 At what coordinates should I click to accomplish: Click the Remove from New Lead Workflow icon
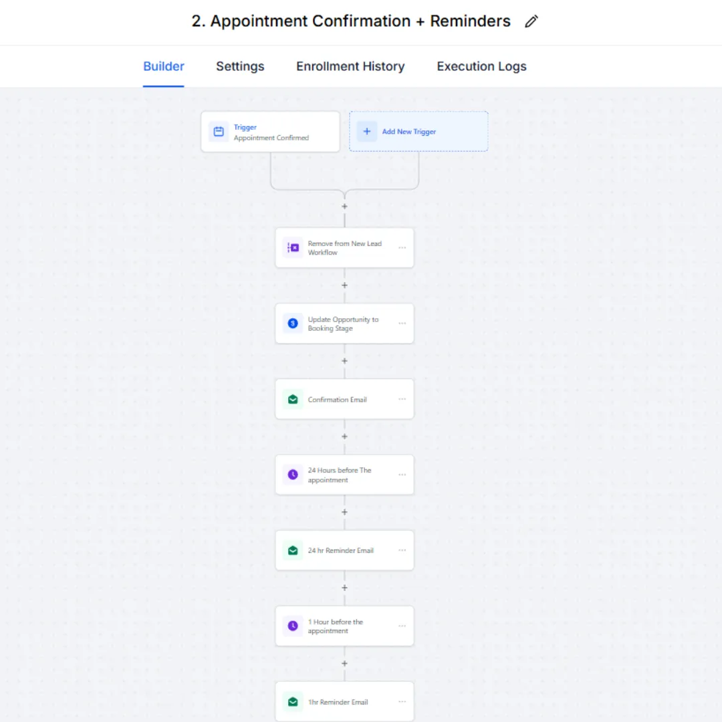[x=293, y=248]
